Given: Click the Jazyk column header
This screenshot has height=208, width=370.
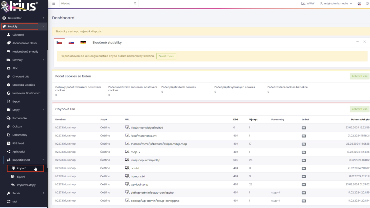Looking at the screenshot, I should point(104,120).
